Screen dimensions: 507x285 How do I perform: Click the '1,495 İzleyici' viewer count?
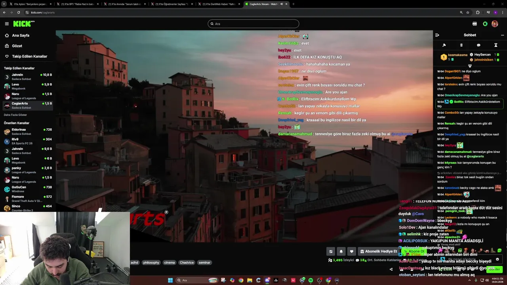[x=341, y=260]
